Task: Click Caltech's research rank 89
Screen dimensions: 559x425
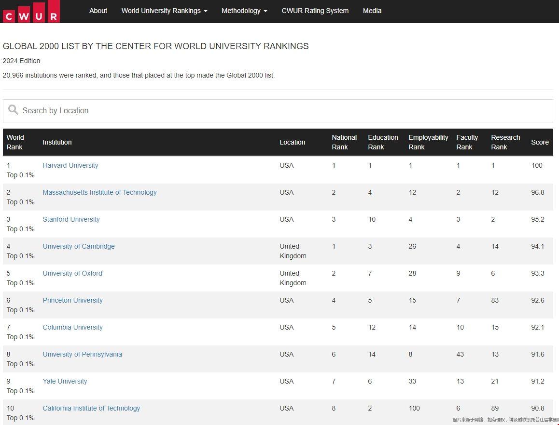Action: pyautogui.click(x=495, y=408)
